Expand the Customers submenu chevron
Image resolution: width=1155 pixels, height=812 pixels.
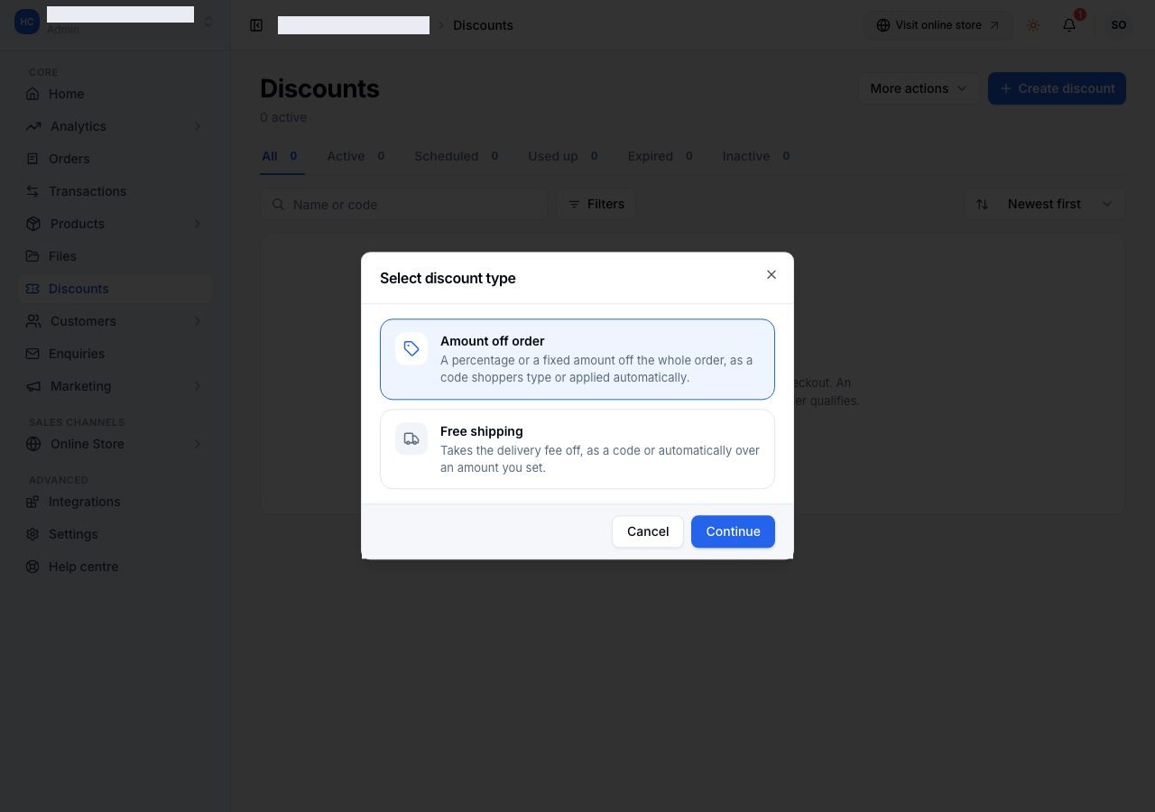tap(198, 321)
